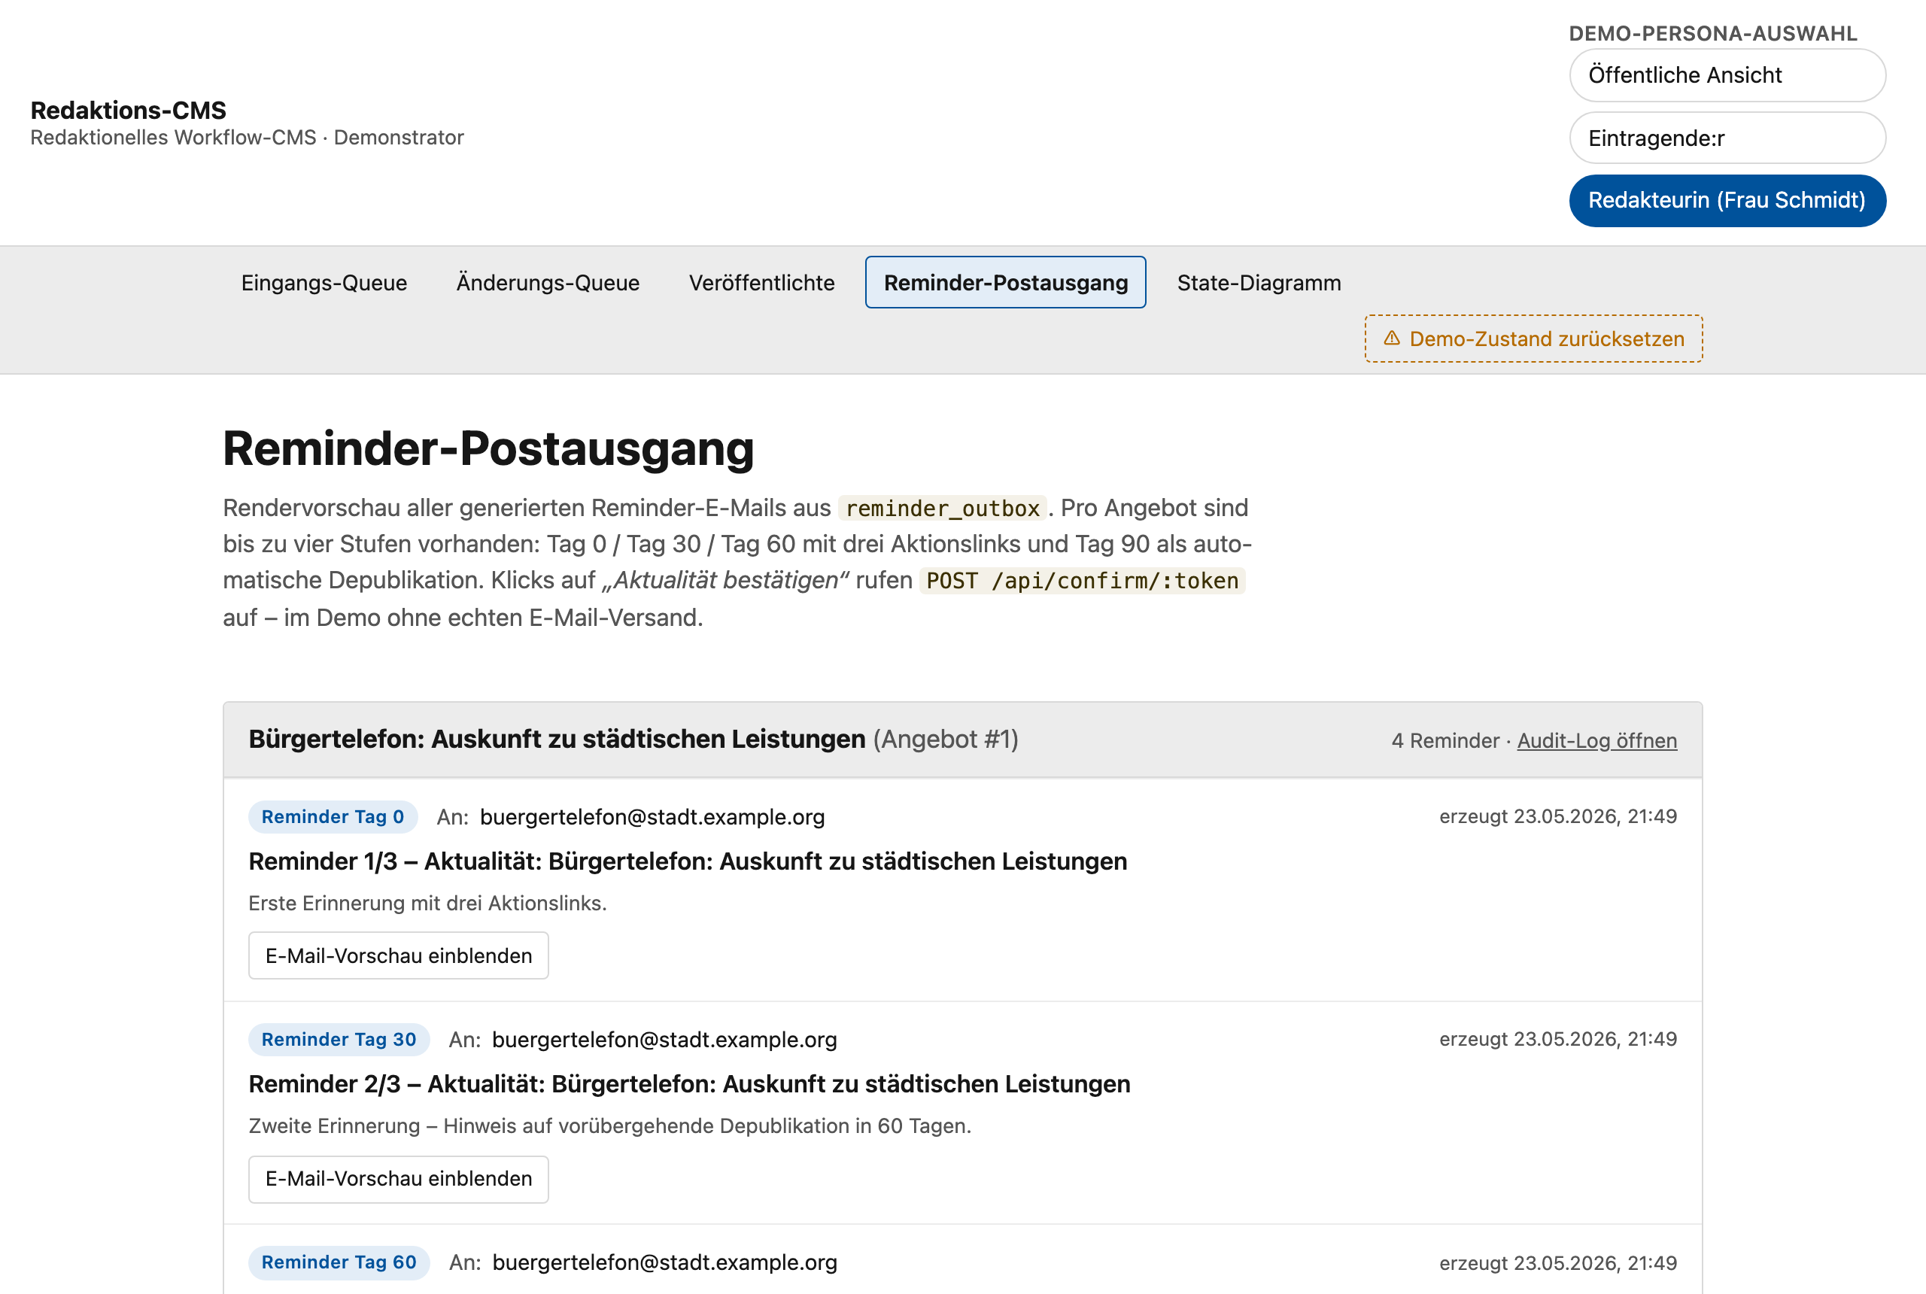Switch to the Änderungs-Queue tab

click(x=548, y=282)
